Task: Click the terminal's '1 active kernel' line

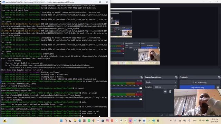Action: point(13,61)
